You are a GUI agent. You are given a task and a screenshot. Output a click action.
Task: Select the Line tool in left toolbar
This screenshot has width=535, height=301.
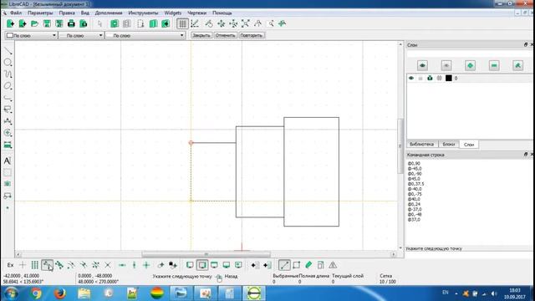pyautogui.click(x=8, y=51)
